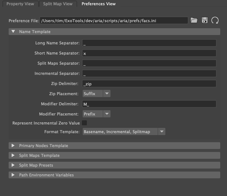Reload preferences with circular arrow icon
The width and height of the screenshot is (227, 196).
pos(215,20)
